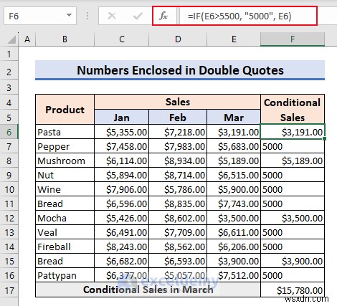Click the title 'Numbers Enclosed in Double Quotes'

click(180, 70)
